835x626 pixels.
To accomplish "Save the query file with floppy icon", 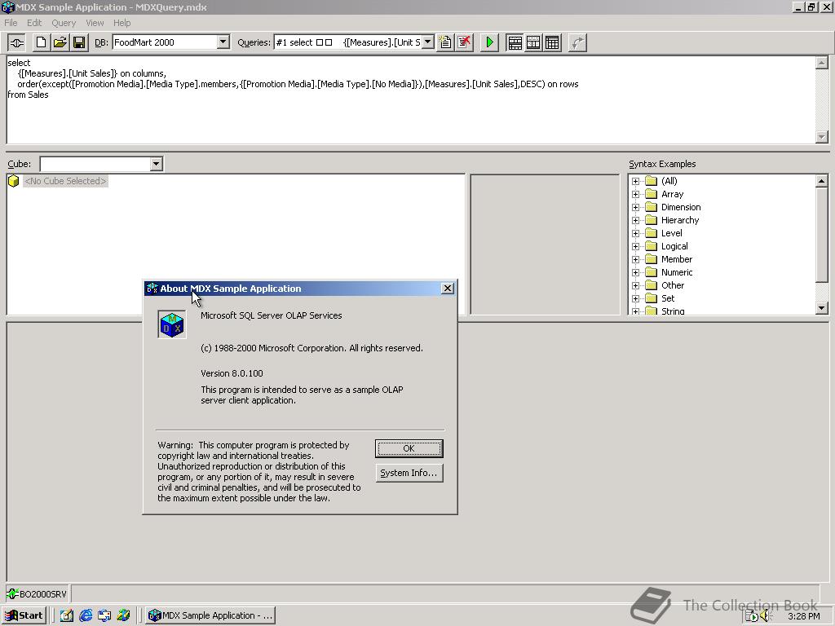I will pyautogui.click(x=79, y=42).
